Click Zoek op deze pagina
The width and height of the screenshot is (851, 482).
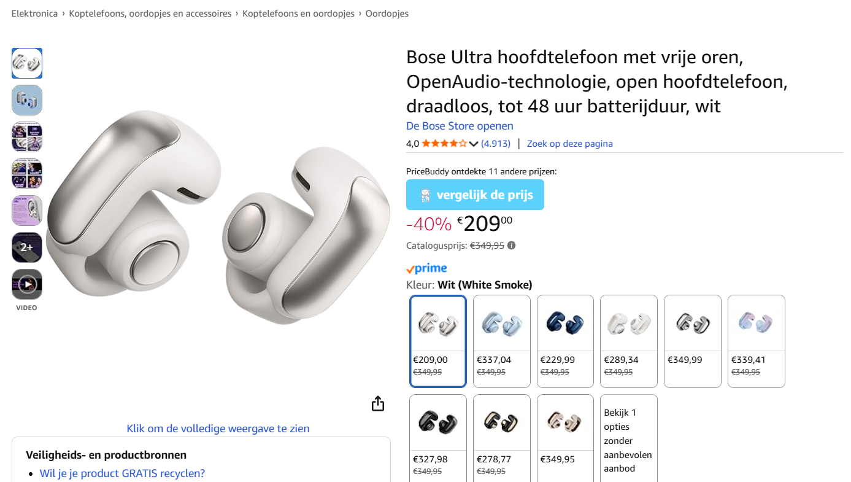click(x=569, y=143)
